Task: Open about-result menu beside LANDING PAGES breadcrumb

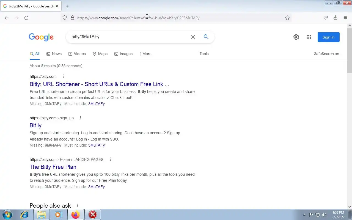Action: point(110,159)
